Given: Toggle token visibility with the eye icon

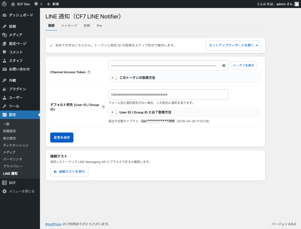Looking at the screenshot, I should pos(224,65).
